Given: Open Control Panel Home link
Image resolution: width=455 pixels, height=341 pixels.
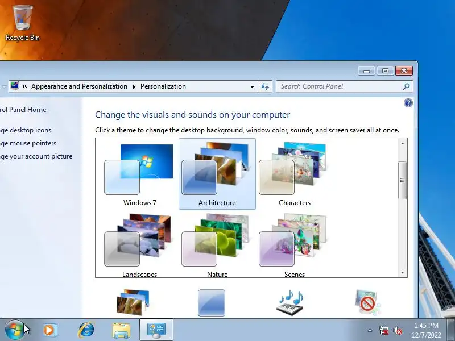Looking at the screenshot, I should 23,110.
